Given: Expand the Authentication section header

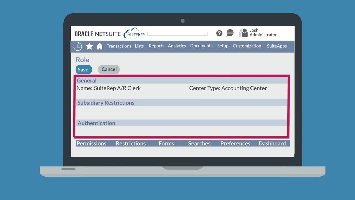Looking at the screenshot, I should coord(182,123).
